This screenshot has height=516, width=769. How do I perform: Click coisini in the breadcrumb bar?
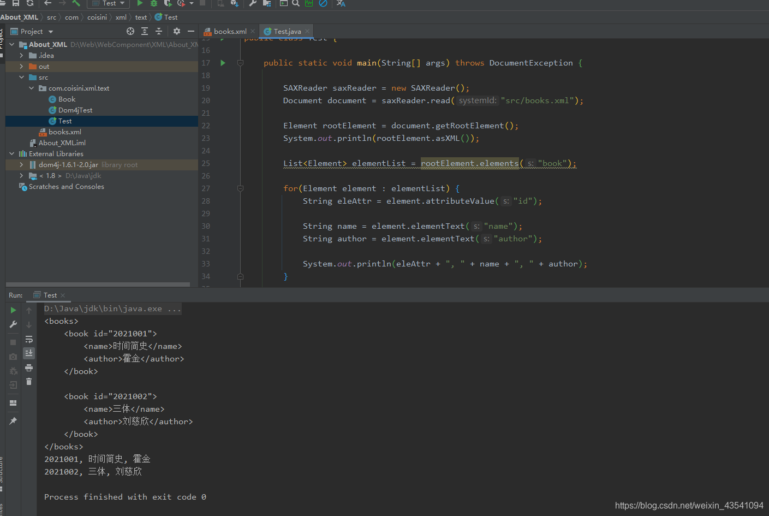click(x=97, y=17)
